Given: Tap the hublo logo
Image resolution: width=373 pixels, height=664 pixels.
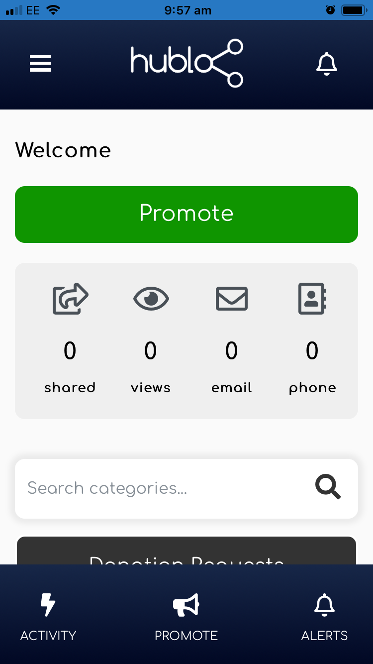Looking at the screenshot, I should click(187, 63).
